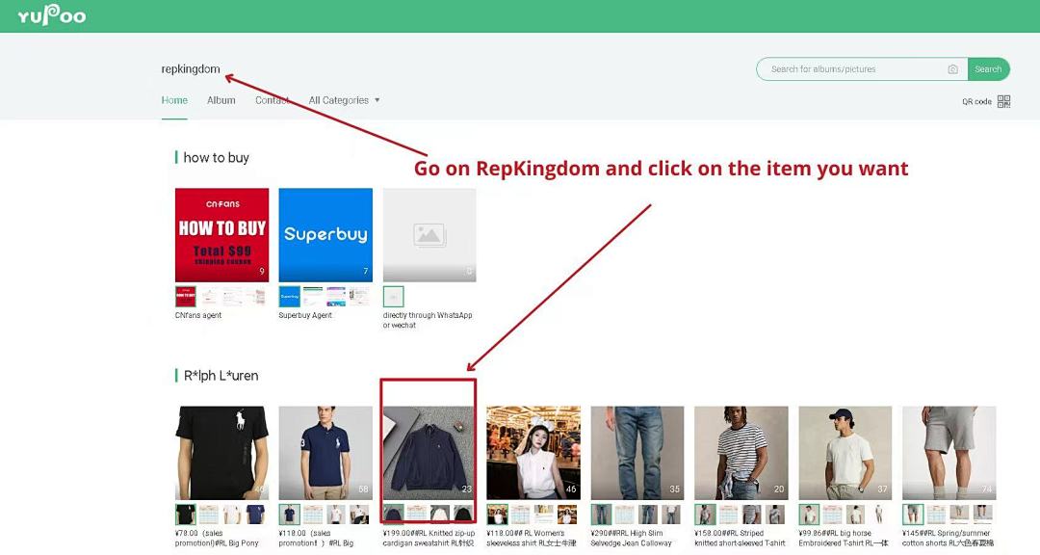Screen dimensions: 1040x555
Task: Expand the All Categories dropdown
Action: tap(344, 100)
